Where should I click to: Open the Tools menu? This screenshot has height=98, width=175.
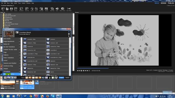pyautogui.click(x=19, y=3)
